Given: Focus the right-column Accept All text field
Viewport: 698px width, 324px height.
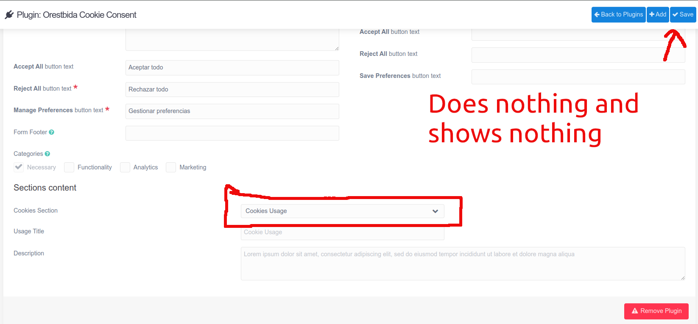Looking at the screenshot, I should click(x=578, y=35).
